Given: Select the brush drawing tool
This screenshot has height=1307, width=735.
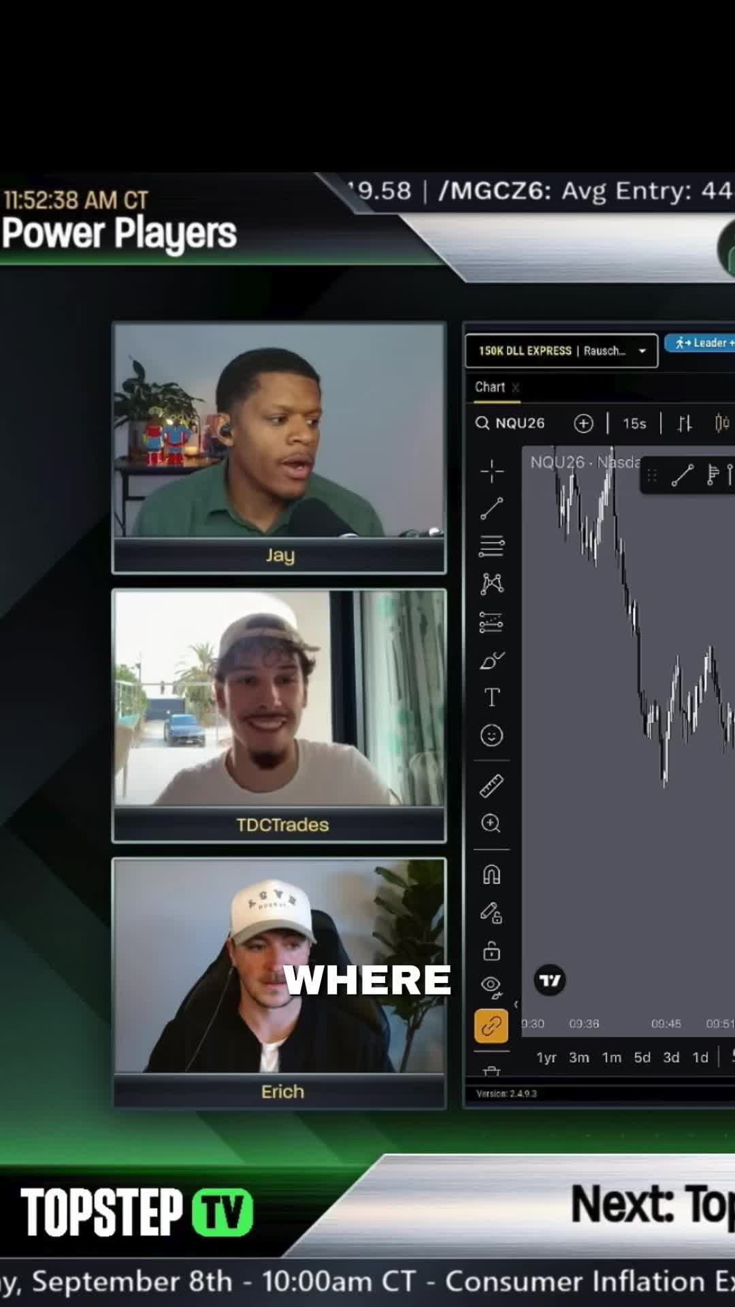Looking at the screenshot, I should point(491,660).
